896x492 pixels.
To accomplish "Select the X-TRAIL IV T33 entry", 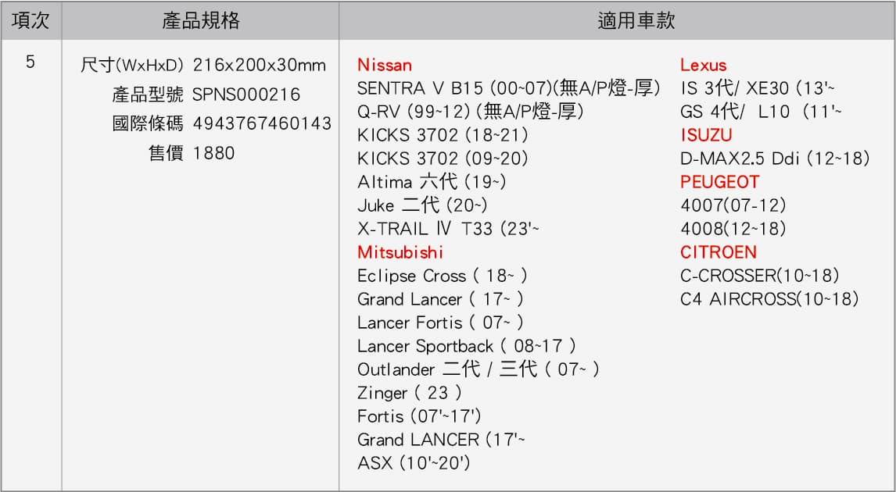I will [448, 229].
